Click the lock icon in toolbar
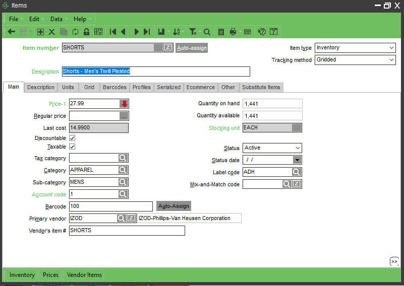Image resolution: width=404 pixels, height=286 pixels. point(87,32)
